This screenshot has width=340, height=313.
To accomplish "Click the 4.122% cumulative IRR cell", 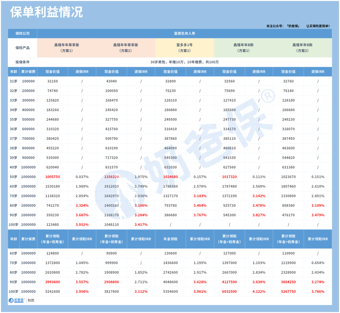I will (259, 291).
